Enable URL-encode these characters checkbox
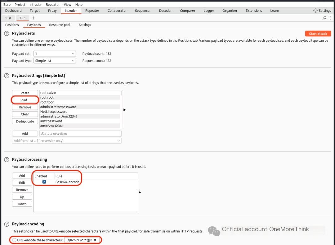The width and height of the screenshot is (335, 245). (x=14, y=240)
